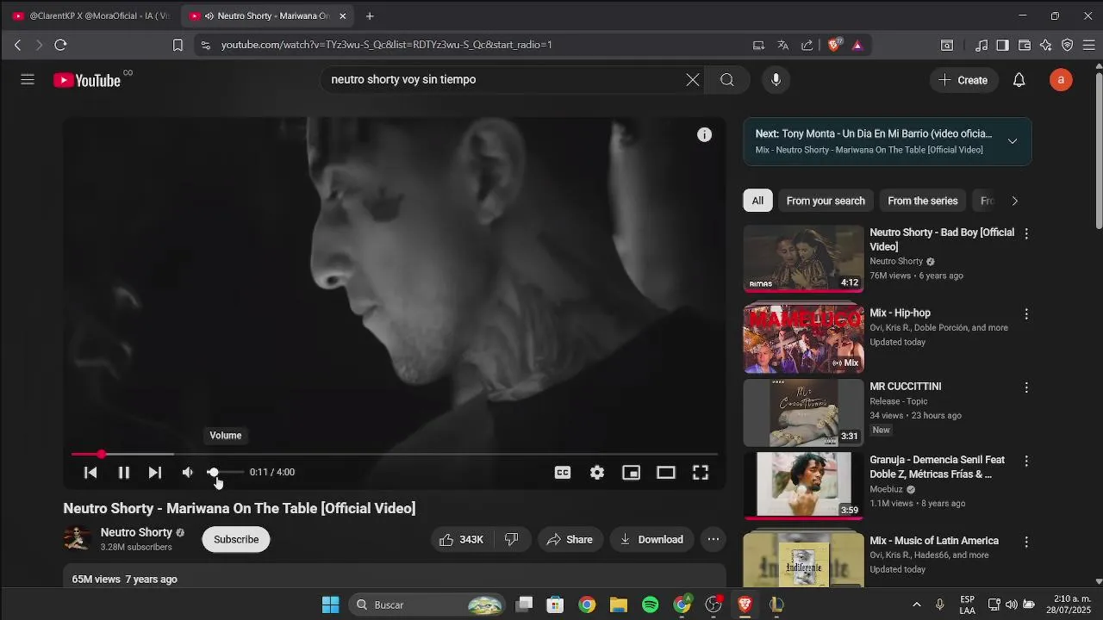Open the Leo AI sparkle icon

1046,45
